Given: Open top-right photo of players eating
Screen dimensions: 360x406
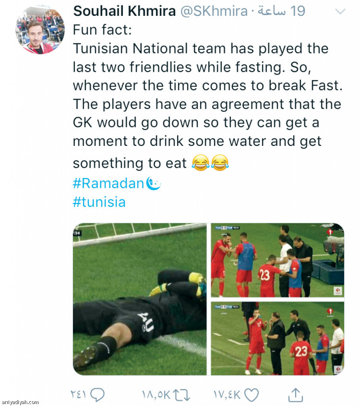Looking at the screenshot, I should click(278, 260).
